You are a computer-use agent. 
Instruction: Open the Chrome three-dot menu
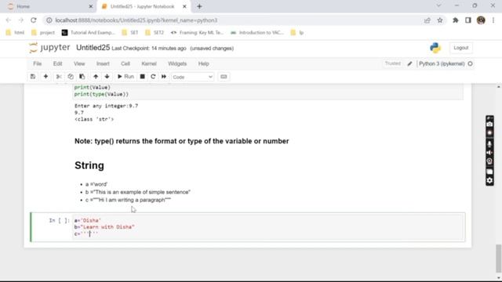pos(493,20)
